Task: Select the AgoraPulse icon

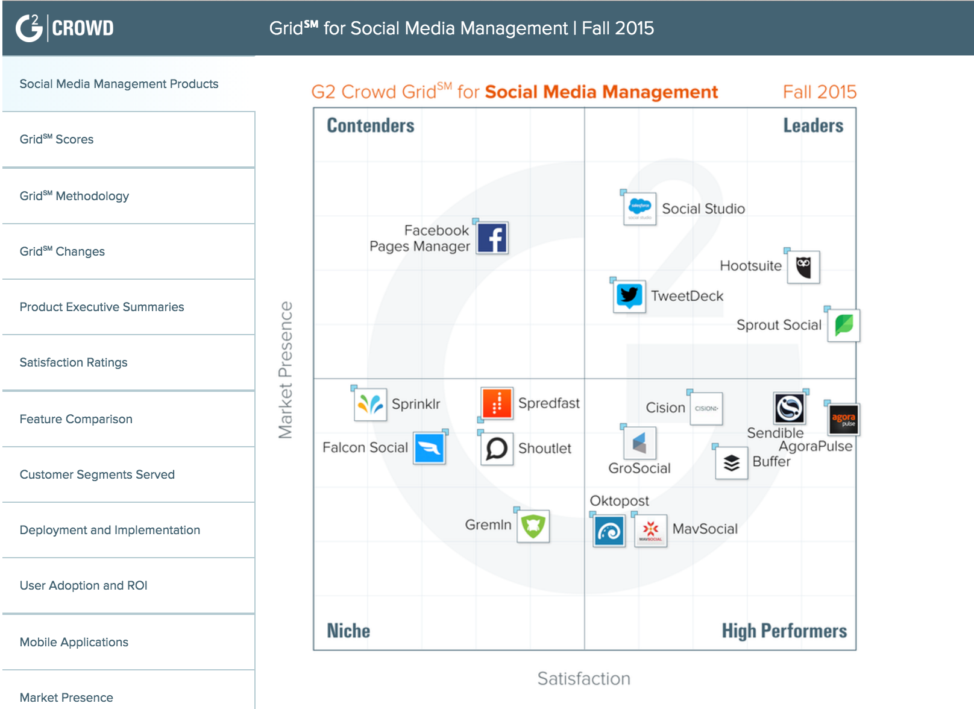Action: click(844, 419)
